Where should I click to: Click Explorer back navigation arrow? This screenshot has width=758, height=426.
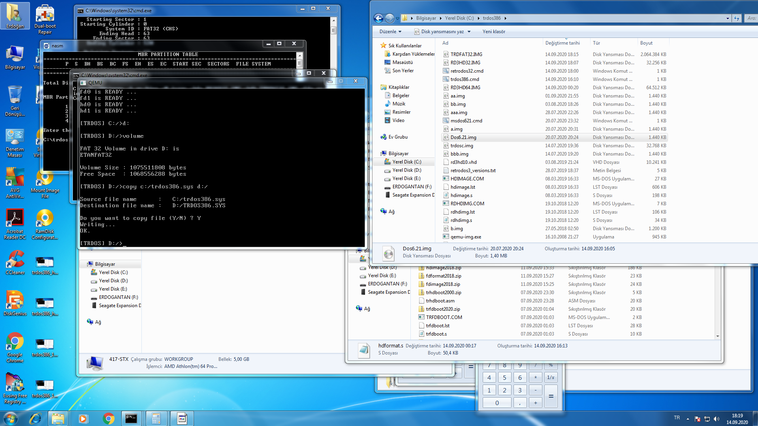tap(378, 18)
